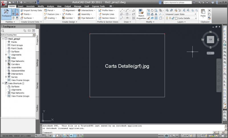The height and width of the screenshot is (138, 228).
Task: Expand the Pipe Networks tree node
Action: 6,61
